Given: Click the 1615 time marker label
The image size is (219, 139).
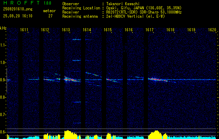Looking at the screenshot, I should click(x=108, y=30).
